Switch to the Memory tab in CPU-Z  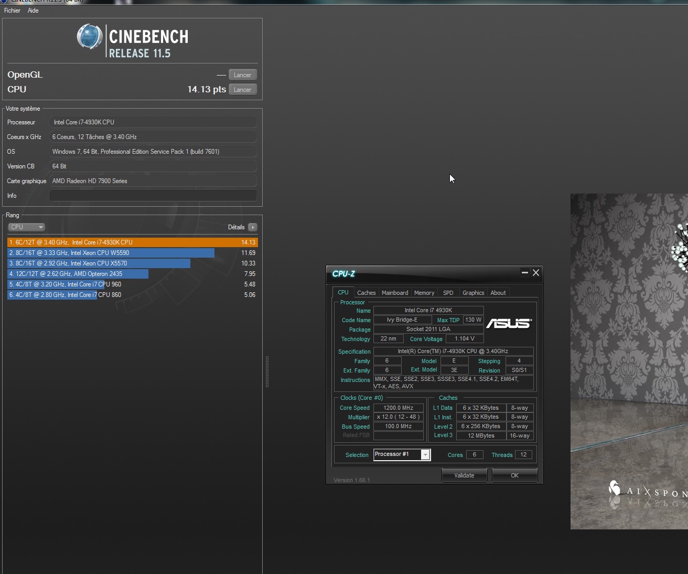[x=424, y=293]
